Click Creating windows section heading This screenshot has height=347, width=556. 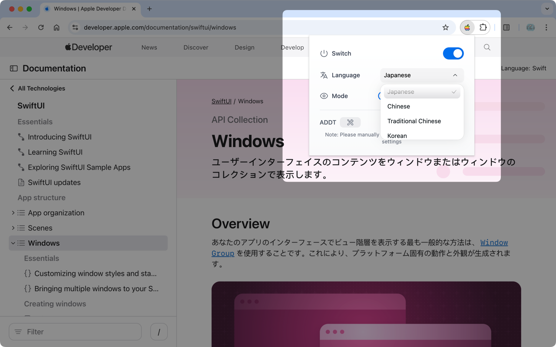(x=55, y=304)
